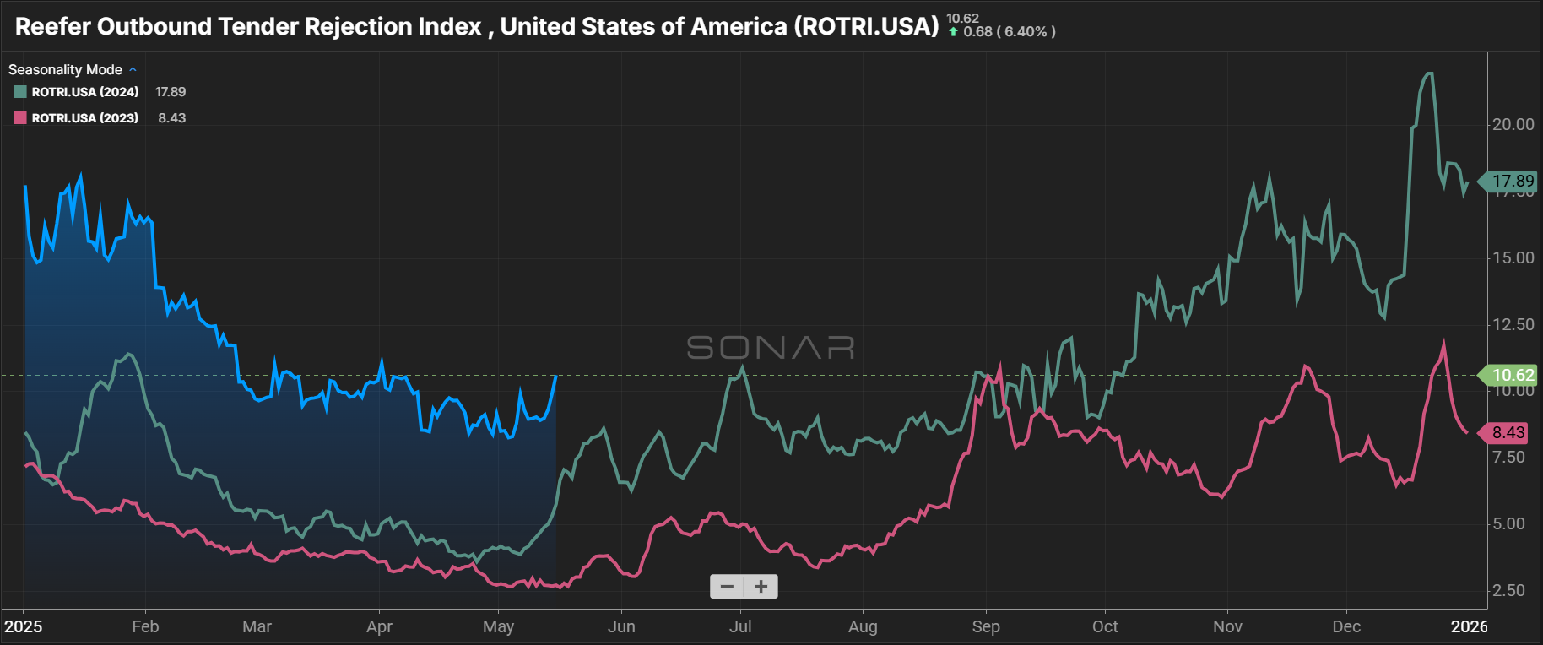Click the Jul label on time axis
The width and height of the screenshot is (1543, 645).
pos(740,626)
